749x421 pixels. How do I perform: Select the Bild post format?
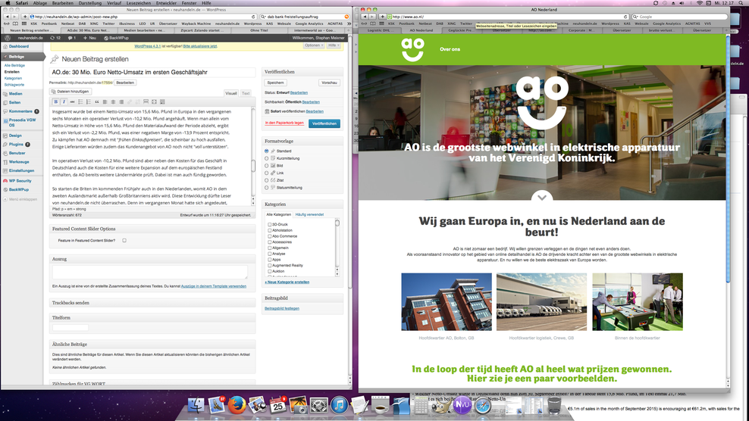[x=267, y=166]
